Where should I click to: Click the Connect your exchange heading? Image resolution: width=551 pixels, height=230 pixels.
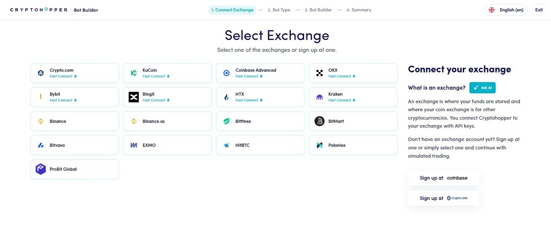tap(459, 69)
